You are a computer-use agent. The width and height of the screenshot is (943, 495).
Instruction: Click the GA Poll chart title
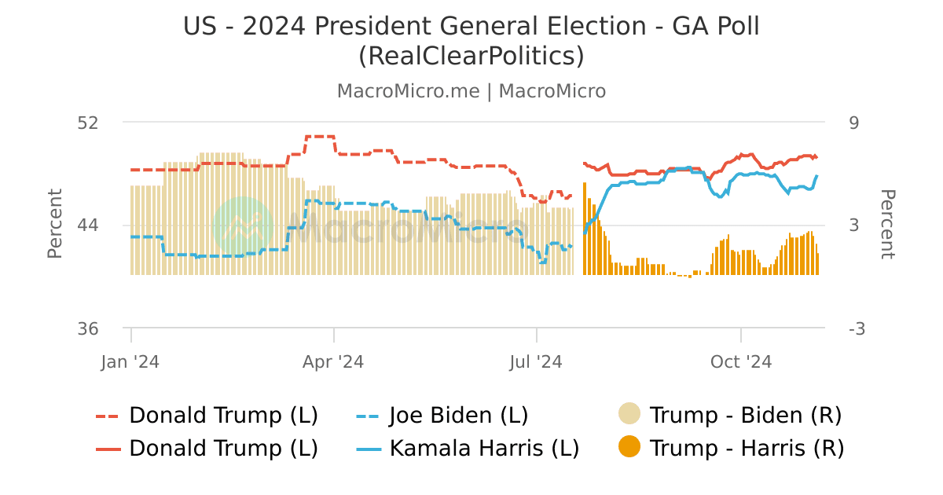(x=472, y=41)
